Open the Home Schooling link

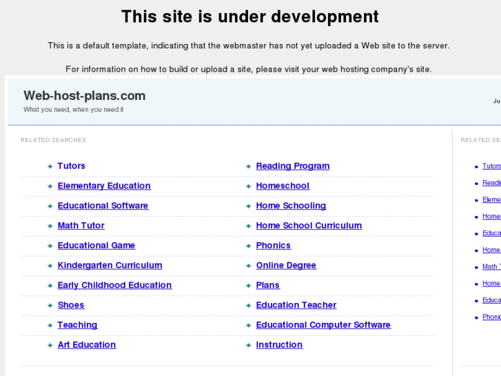click(291, 206)
